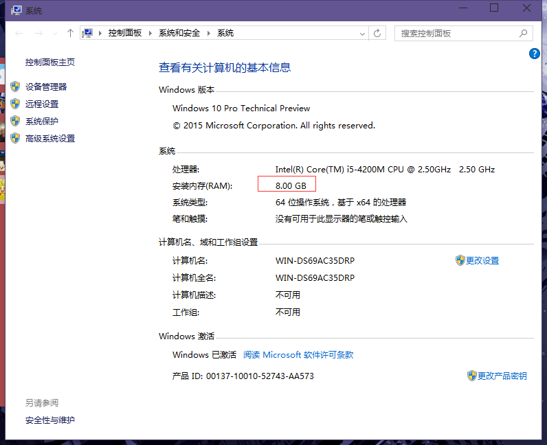Click the magnifier icon in the search box

(x=523, y=33)
